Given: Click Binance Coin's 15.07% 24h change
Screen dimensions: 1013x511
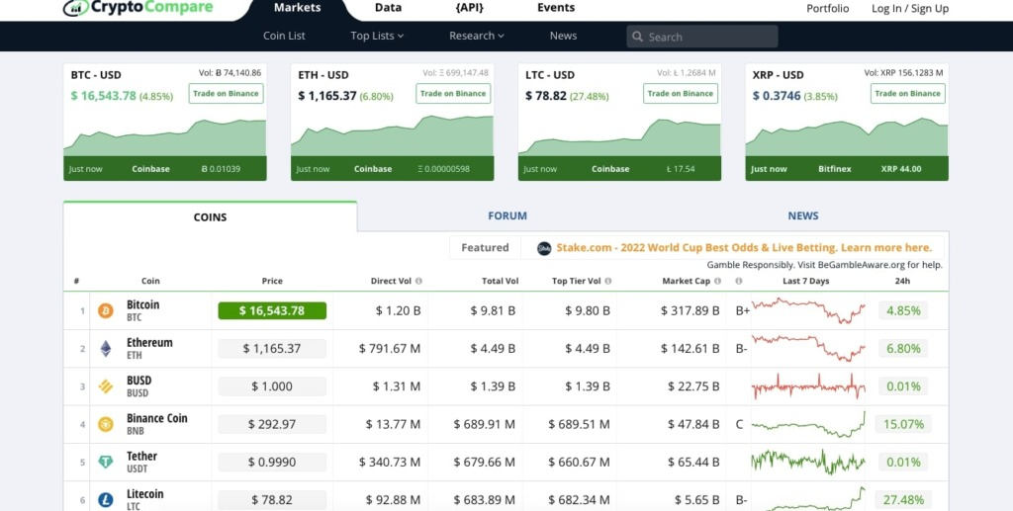Looking at the screenshot, I should coord(903,425).
